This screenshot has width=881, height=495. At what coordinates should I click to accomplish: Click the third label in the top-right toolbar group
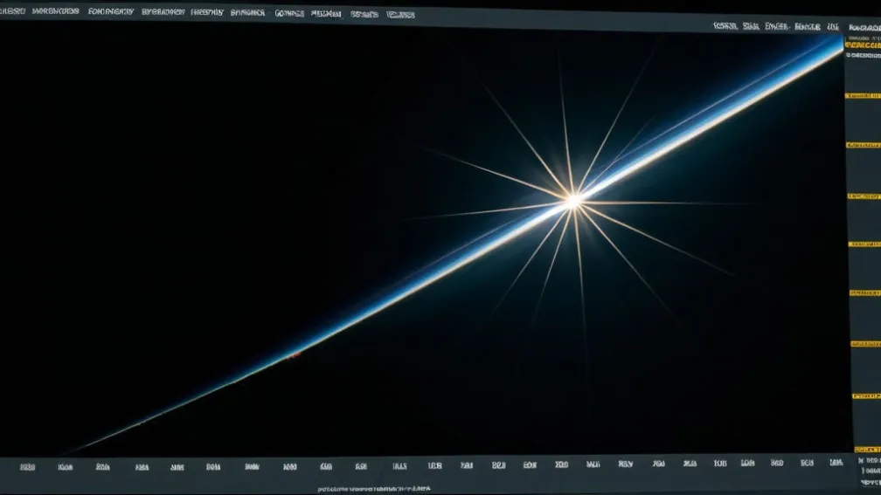776,26
